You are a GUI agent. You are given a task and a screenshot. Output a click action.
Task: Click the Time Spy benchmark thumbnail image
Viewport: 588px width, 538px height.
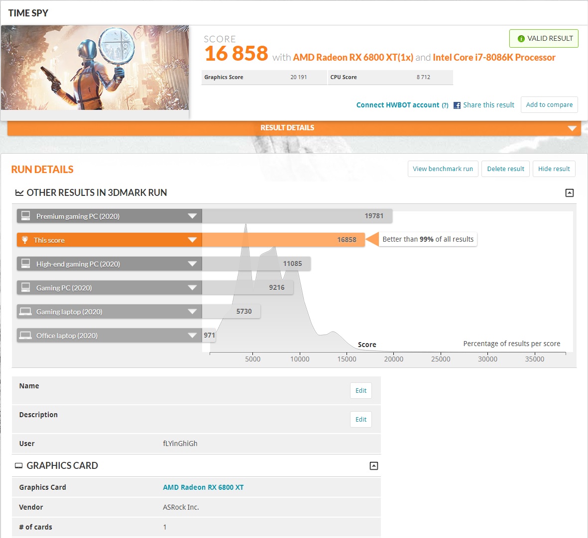tap(95, 68)
